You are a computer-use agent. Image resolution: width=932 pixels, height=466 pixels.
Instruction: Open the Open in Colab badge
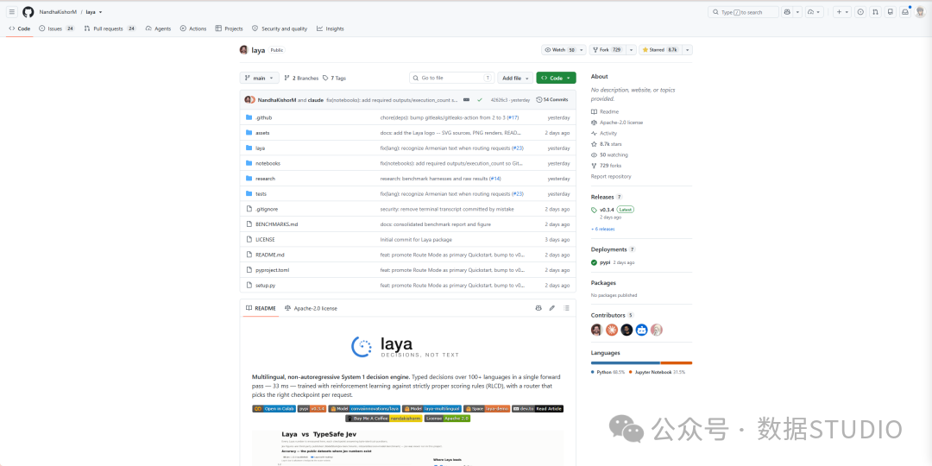pyautogui.click(x=274, y=409)
